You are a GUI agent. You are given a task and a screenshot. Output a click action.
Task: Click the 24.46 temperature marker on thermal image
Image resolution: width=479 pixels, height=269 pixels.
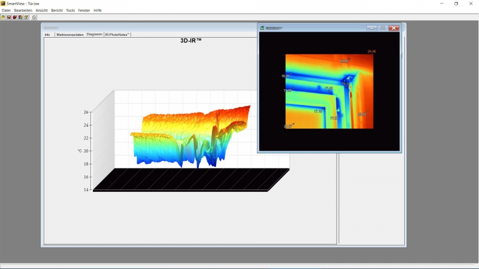[x=371, y=52]
